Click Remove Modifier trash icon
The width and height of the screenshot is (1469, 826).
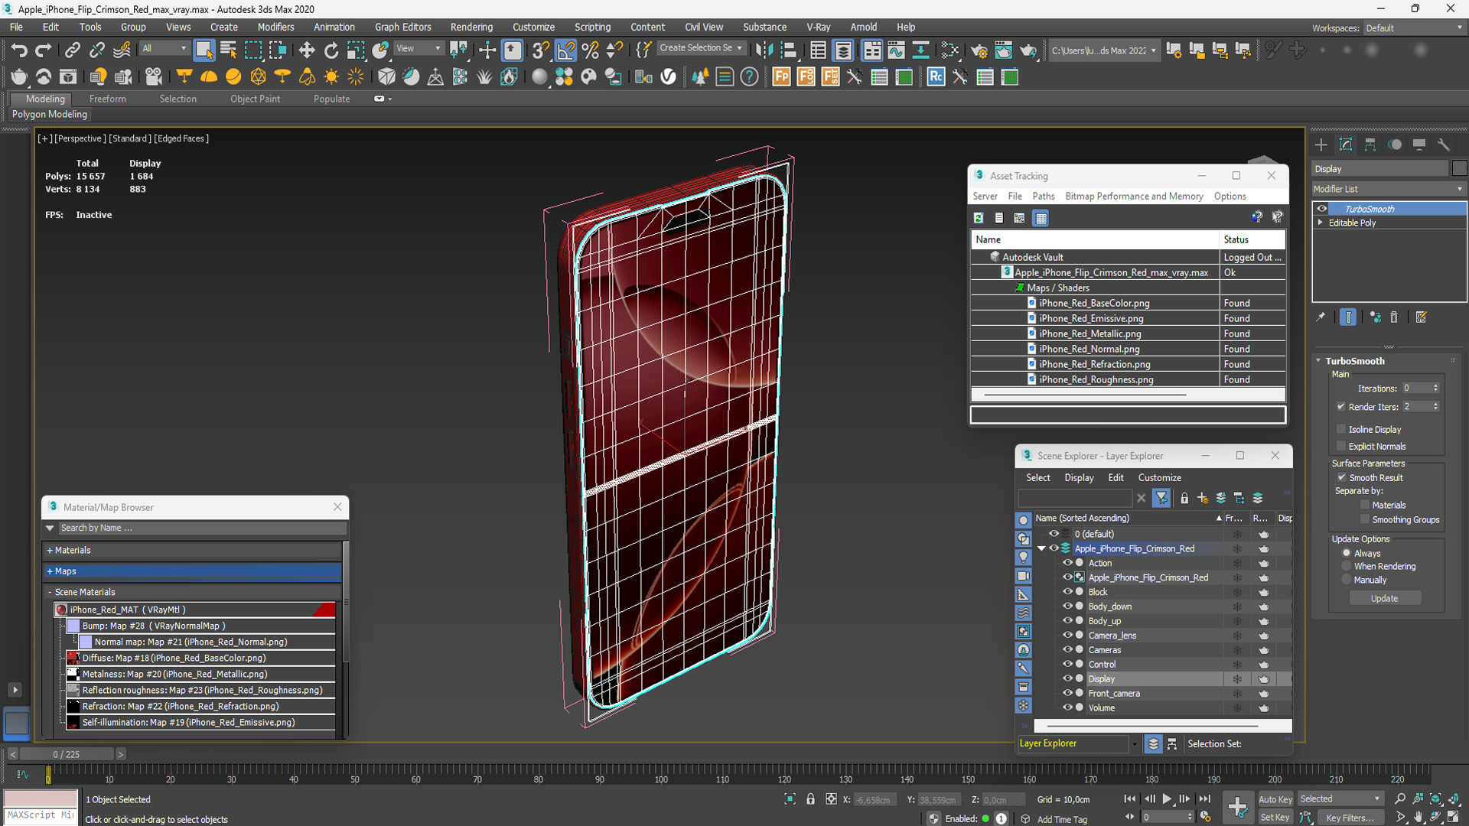click(1394, 317)
